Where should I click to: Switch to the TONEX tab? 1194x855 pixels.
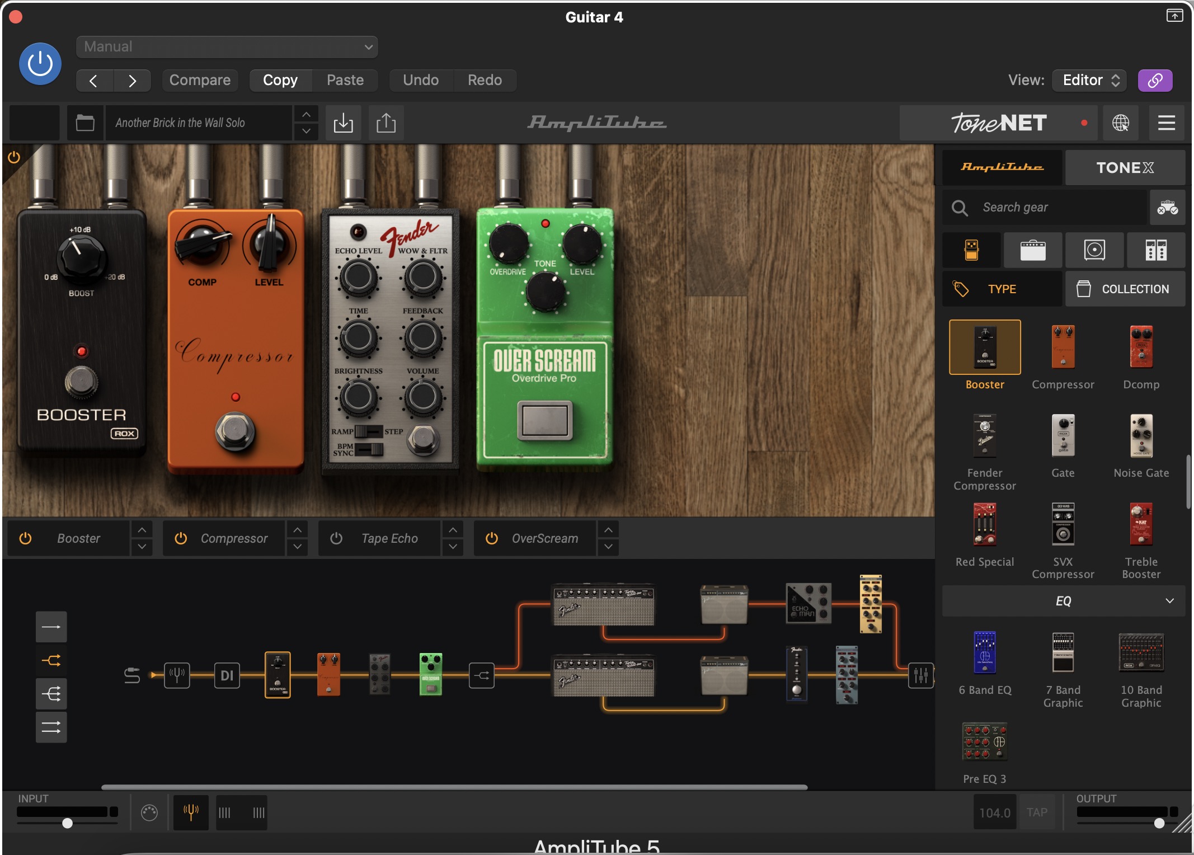coord(1125,167)
